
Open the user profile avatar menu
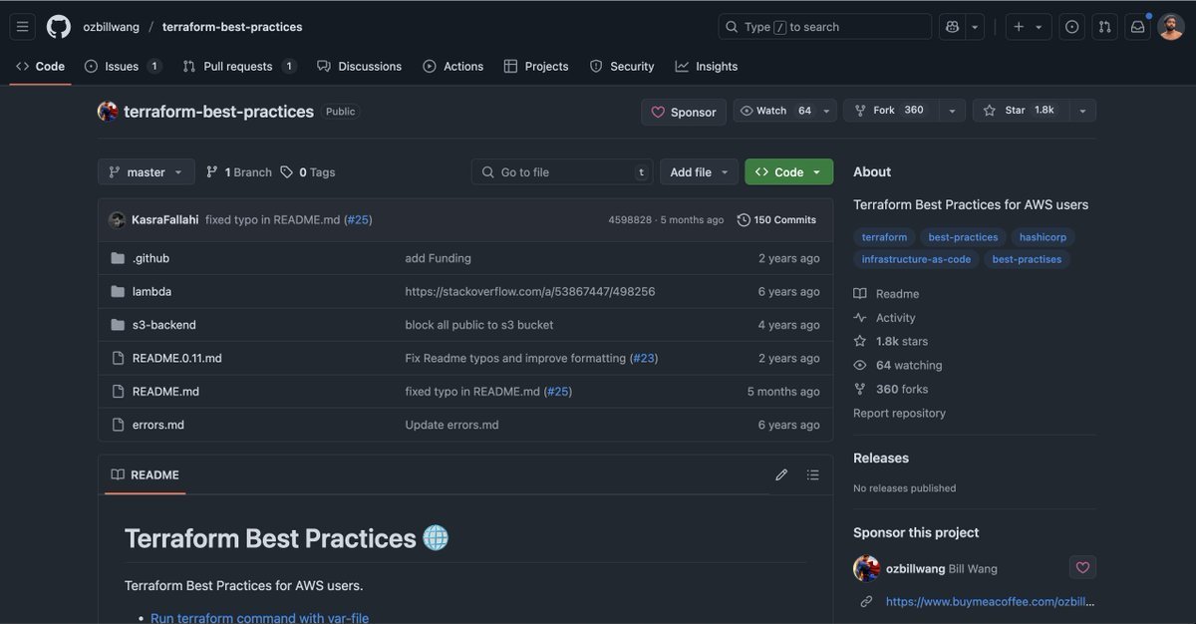pos(1171,27)
